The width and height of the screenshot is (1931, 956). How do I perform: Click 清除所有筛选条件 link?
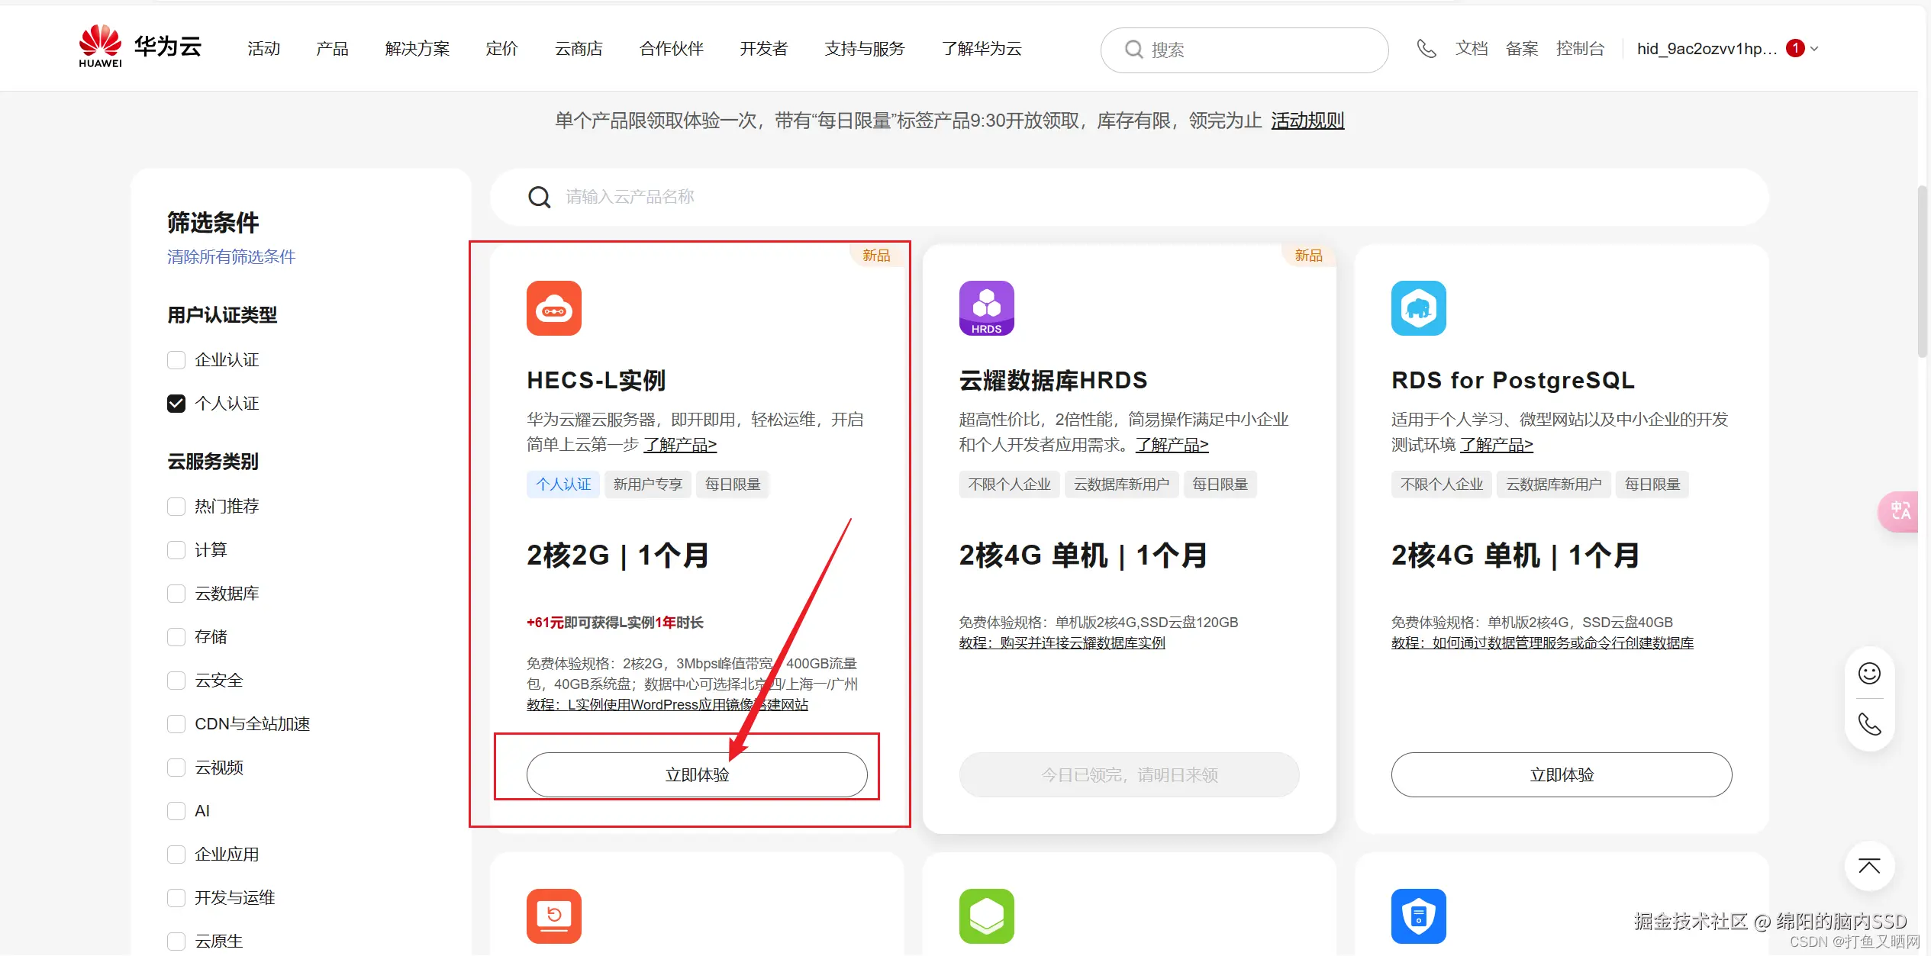pos(231,257)
